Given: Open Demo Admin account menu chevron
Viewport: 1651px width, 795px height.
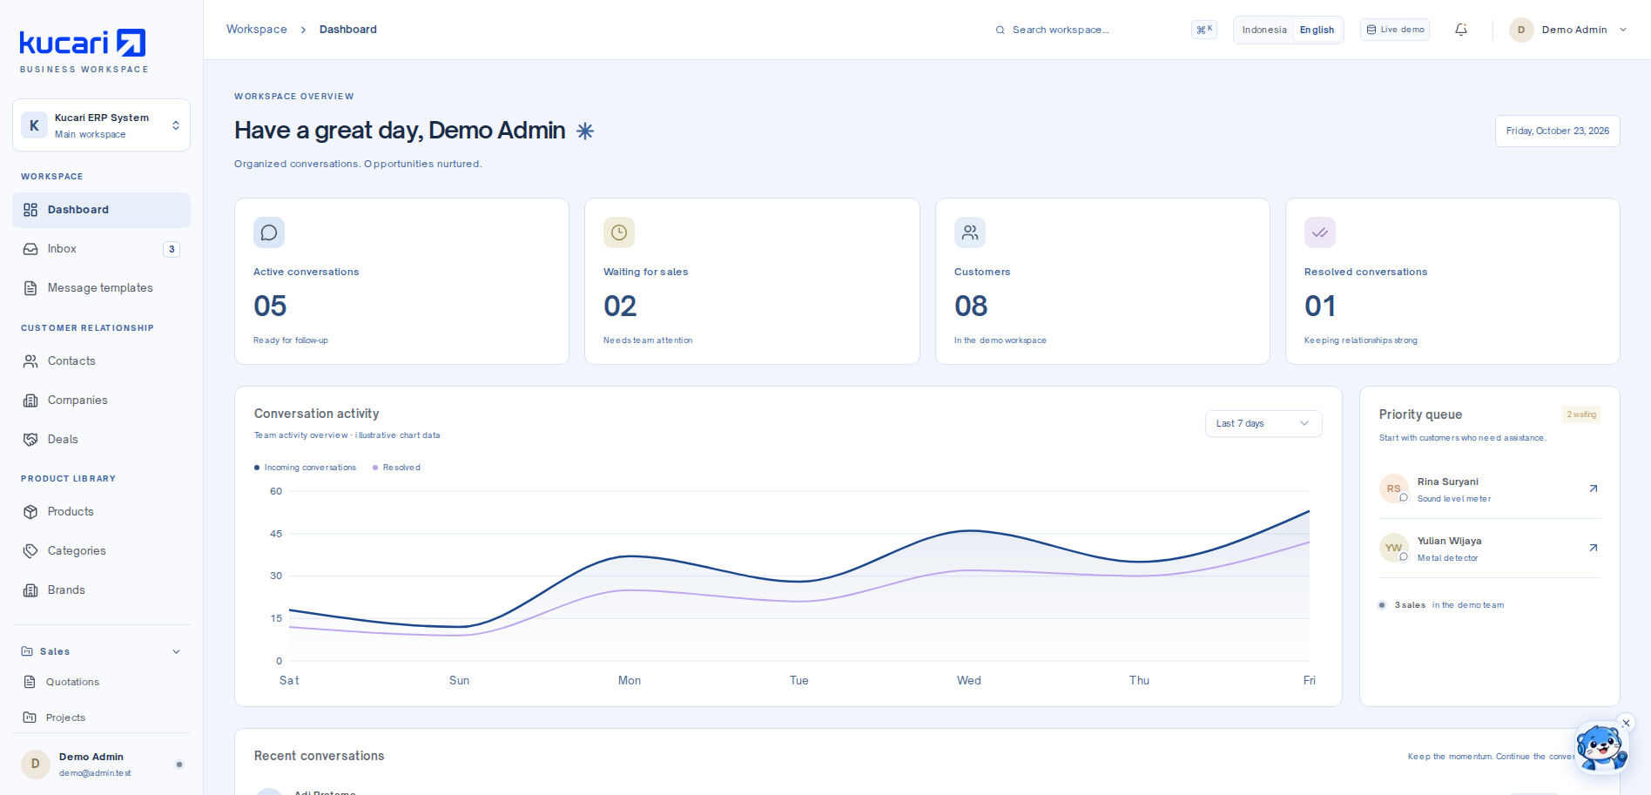Looking at the screenshot, I should click(1623, 30).
